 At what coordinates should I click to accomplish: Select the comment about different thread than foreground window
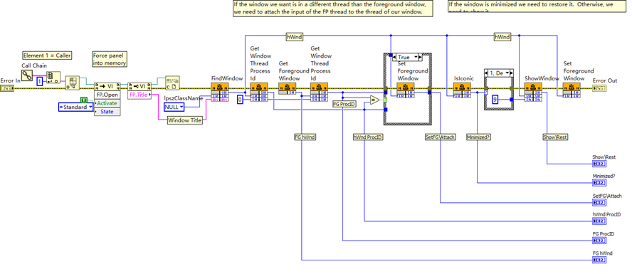pyautogui.click(x=333, y=8)
